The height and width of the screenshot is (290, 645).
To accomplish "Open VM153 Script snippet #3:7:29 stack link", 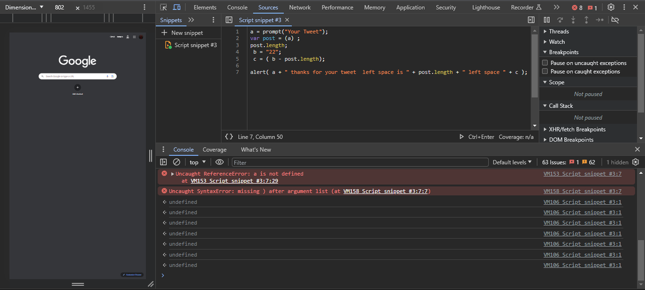I will coord(234,181).
